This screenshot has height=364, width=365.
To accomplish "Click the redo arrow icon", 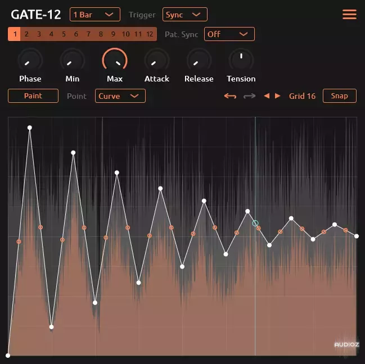I will 249,95.
